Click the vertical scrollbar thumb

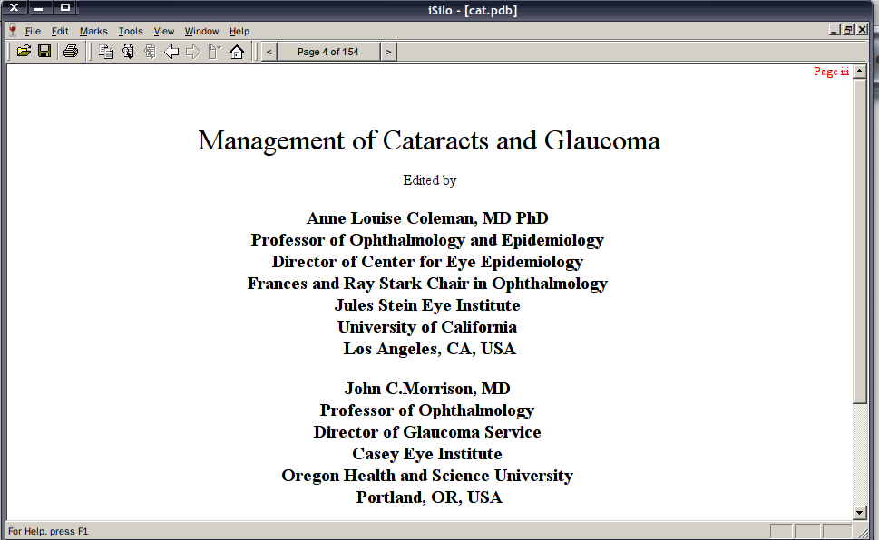pos(860,241)
